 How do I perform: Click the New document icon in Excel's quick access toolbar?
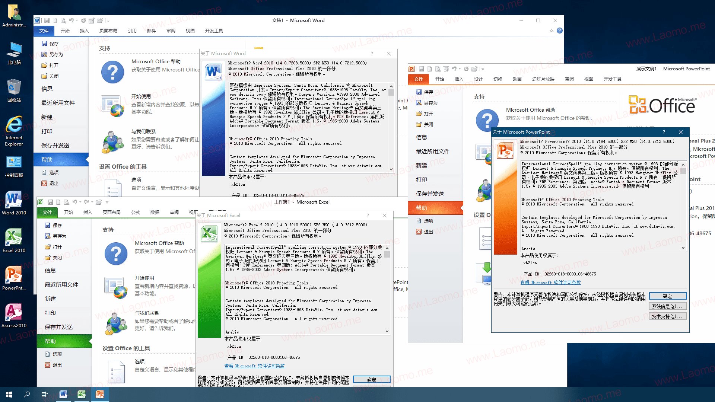click(x=58, y=202)
